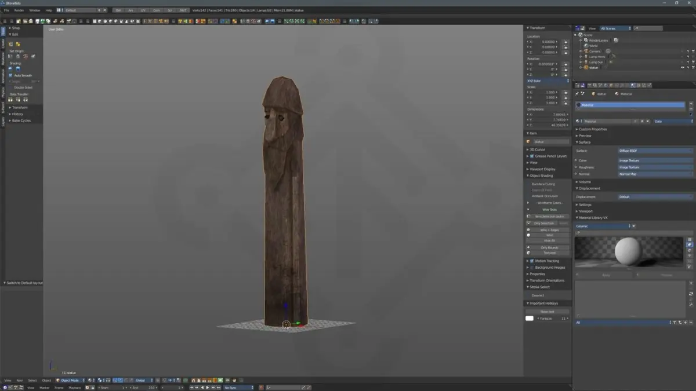696x391 pixels.
Task: Open the File menu
Action: [x=6, y=10]
